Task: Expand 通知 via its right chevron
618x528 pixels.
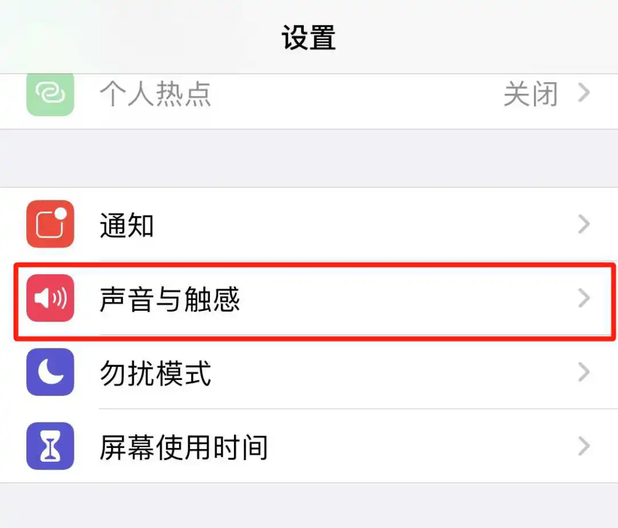Action: (x=584, y=224)
